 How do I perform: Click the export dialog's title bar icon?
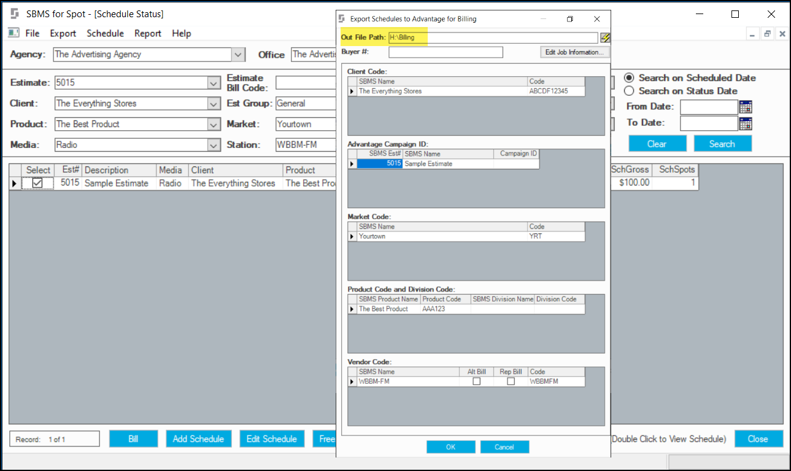[x=342, y=19]
